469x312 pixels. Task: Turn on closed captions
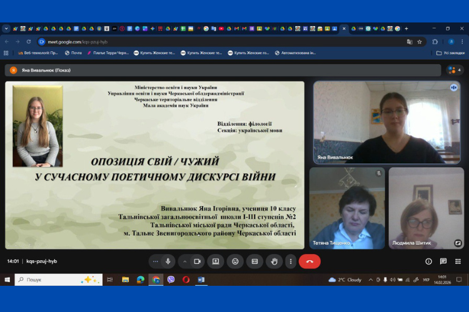(255, 261)
